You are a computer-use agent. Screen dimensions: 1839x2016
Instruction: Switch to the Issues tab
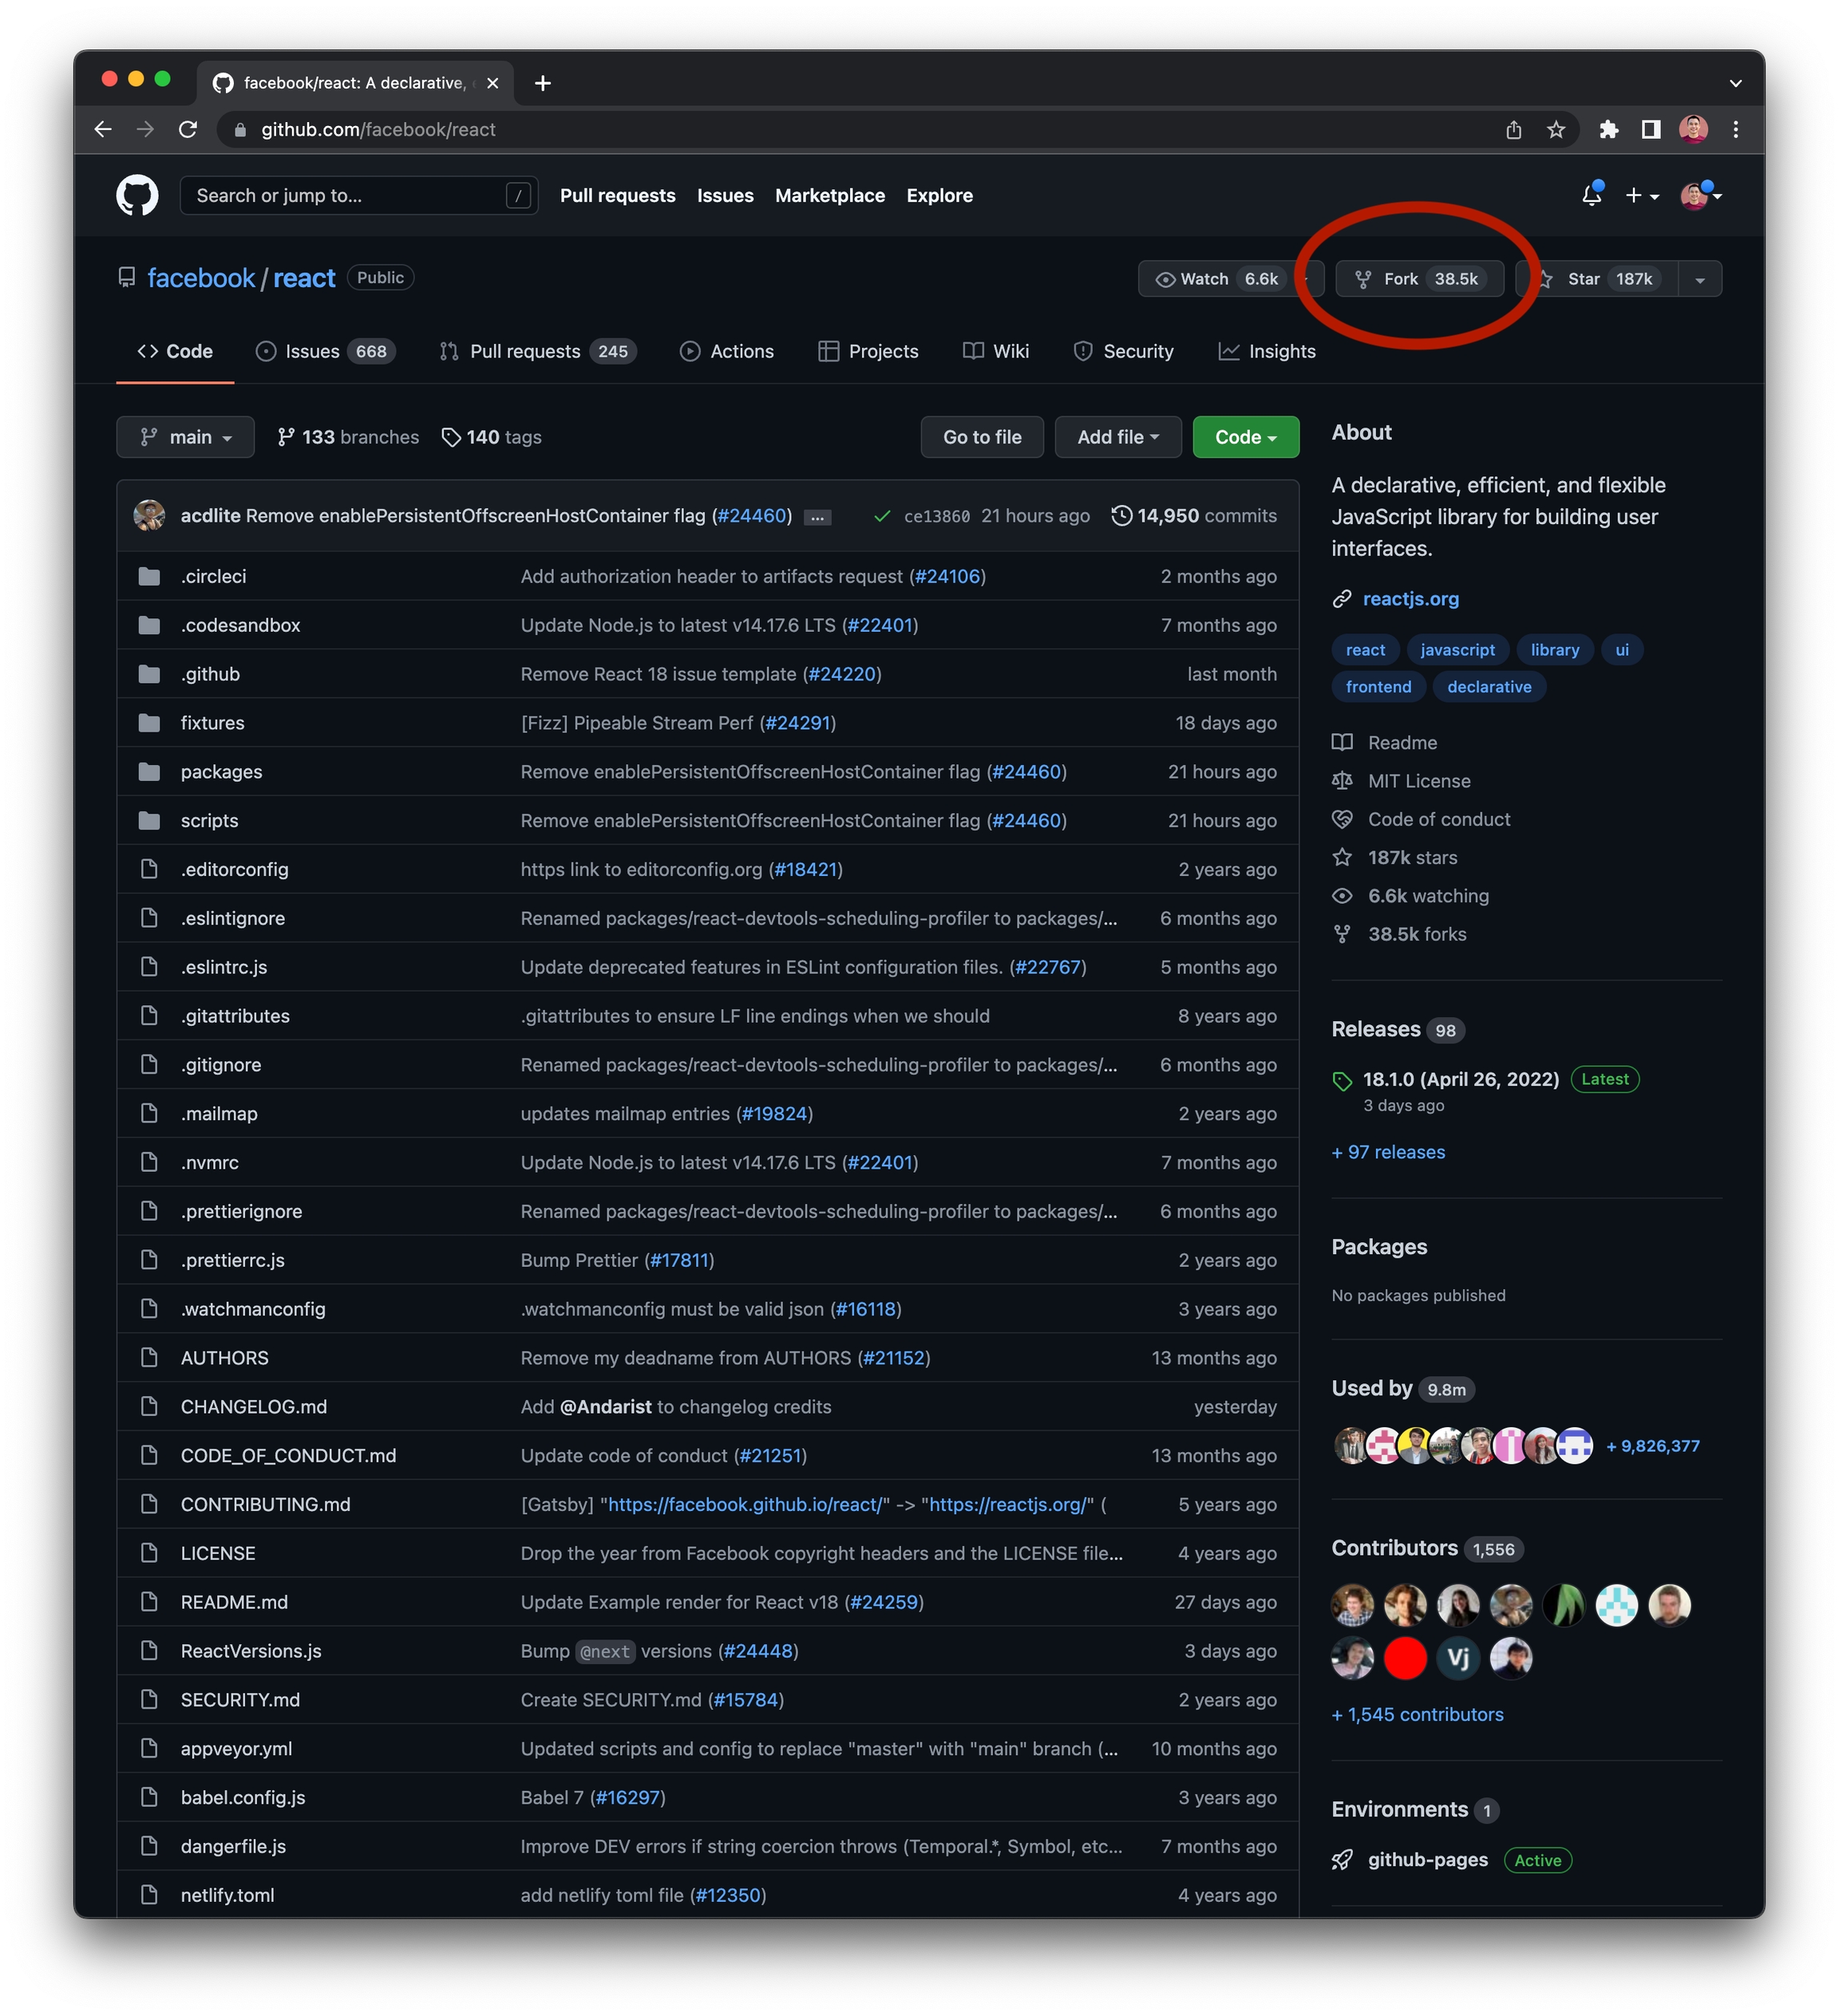[325, 351]
